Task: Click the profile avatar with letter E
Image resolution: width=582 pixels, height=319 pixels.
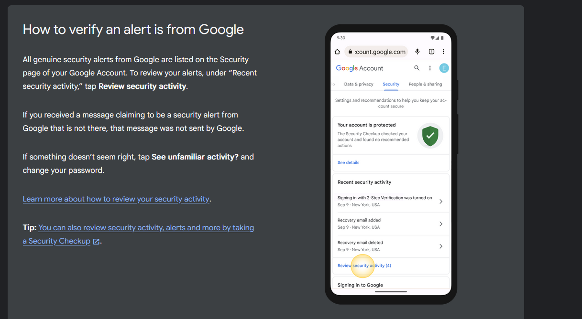Action: 444,68
